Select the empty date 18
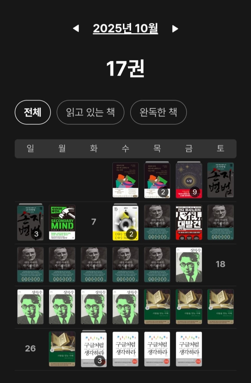The height and width of the screenshot is (383, 251). 221,264
